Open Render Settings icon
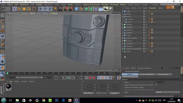Image resolution: width=183 pixels, height=103 pixels. coord(71,9)
